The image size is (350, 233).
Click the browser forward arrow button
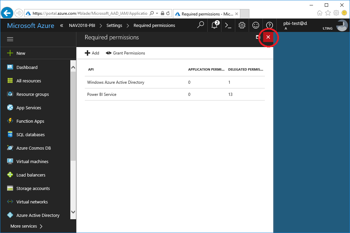point(19,13)
